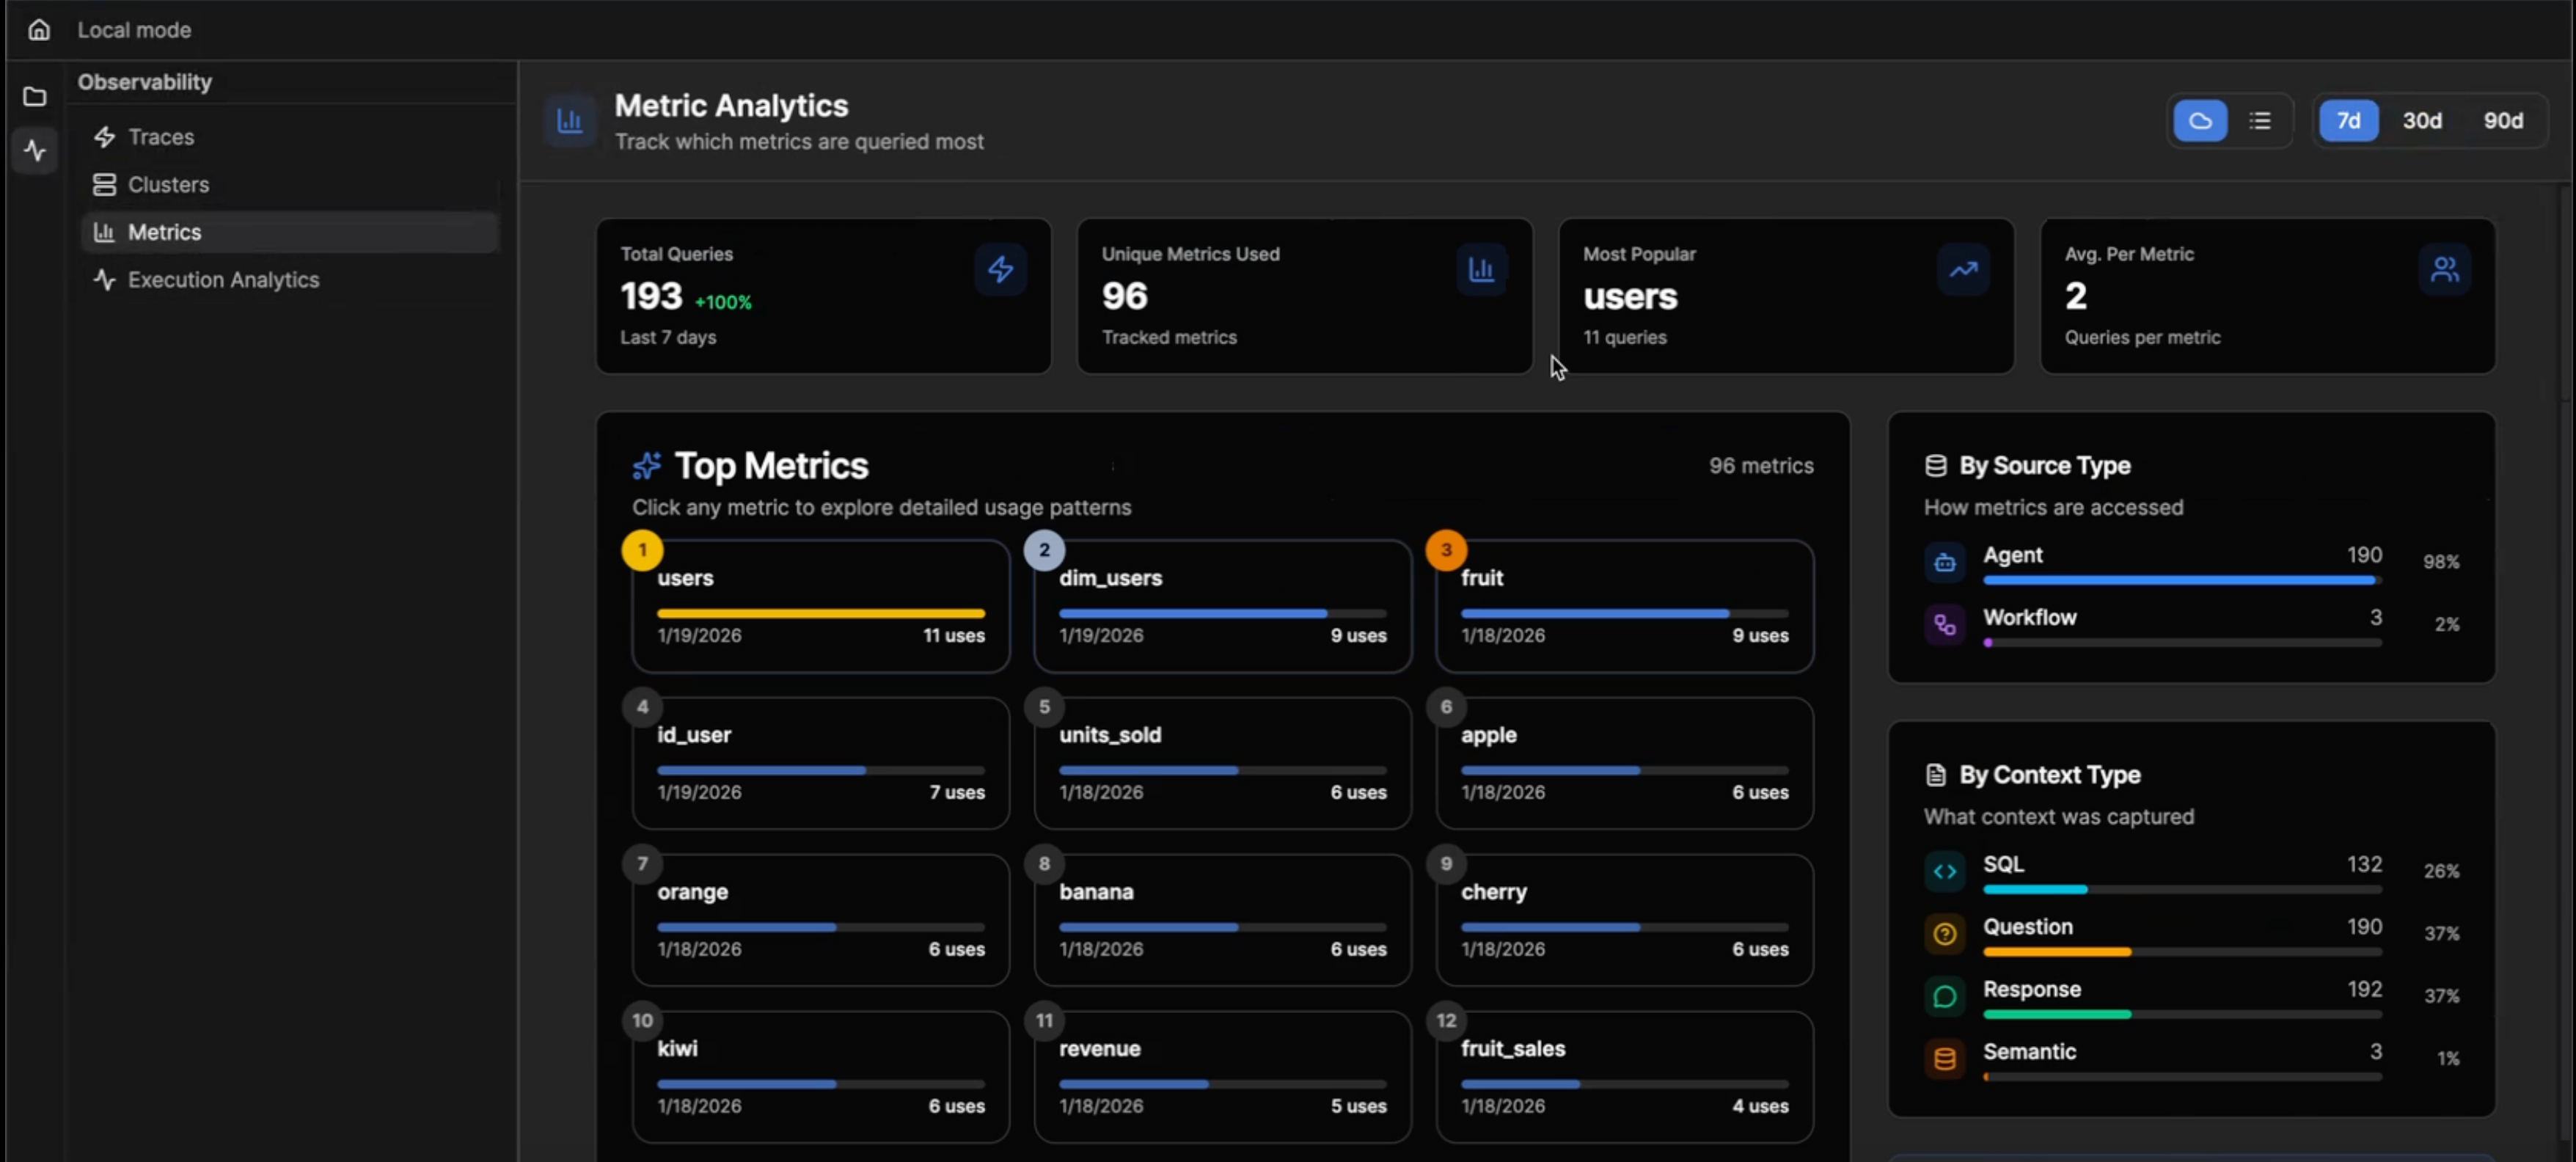Open Traces in Observability sidebar
This screenshot has height=1162, width=2576.
[x=160, y=137]
